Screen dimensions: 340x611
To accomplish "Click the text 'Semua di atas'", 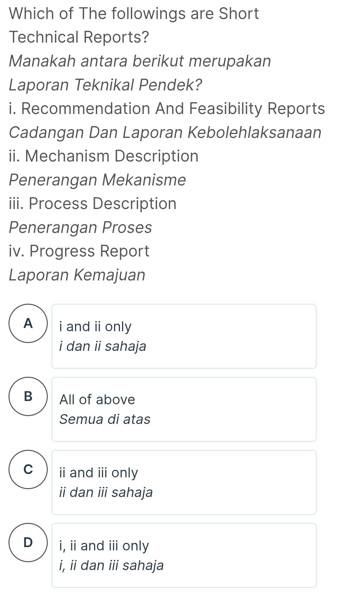I will pyautogui.click(x=105, y=419).
